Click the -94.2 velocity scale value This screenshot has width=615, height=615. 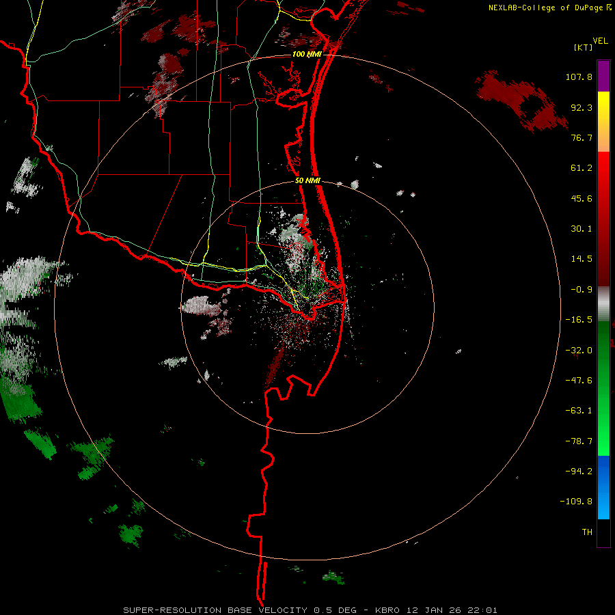point(579,471)
